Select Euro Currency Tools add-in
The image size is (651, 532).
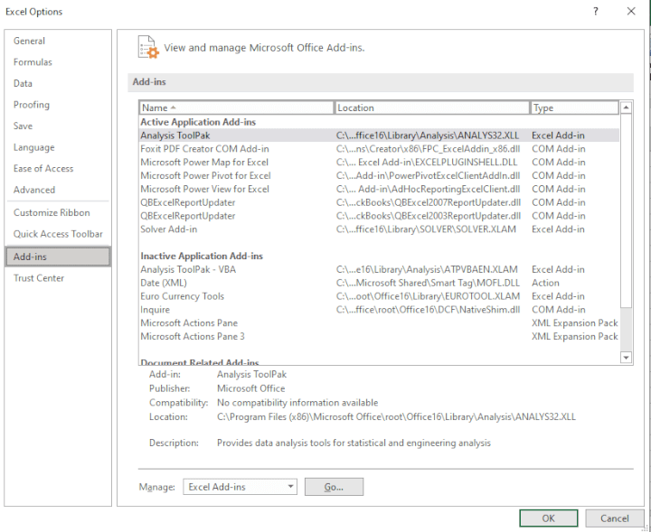point(182,295)
